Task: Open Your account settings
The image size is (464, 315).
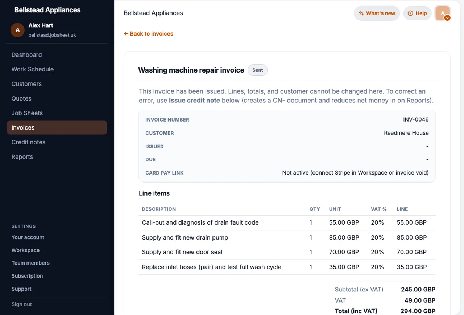Action: [28, 237]
